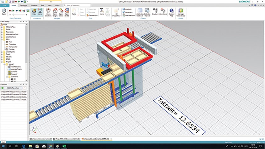Open File Explorer from taskbar

(x=30, y=146)
